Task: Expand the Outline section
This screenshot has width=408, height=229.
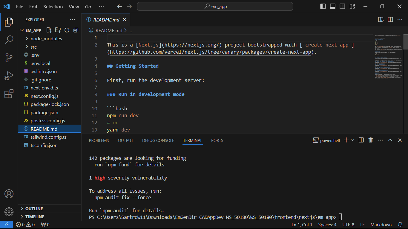Action: [49, 209]
